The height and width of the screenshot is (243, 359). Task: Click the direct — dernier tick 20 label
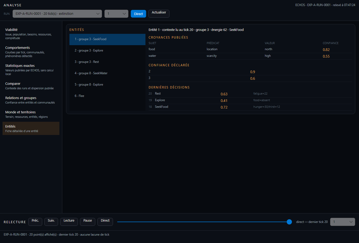point(312,222)
